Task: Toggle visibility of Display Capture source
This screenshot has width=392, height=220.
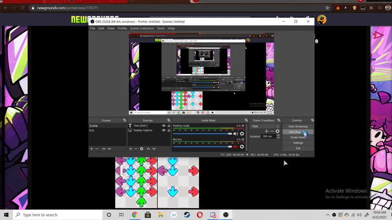Action: click(x=164, y=130)
